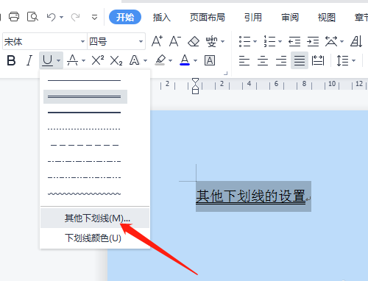368x281 pixels.
Task: Select dashed underline style
Action: click(x=85, y=145)
